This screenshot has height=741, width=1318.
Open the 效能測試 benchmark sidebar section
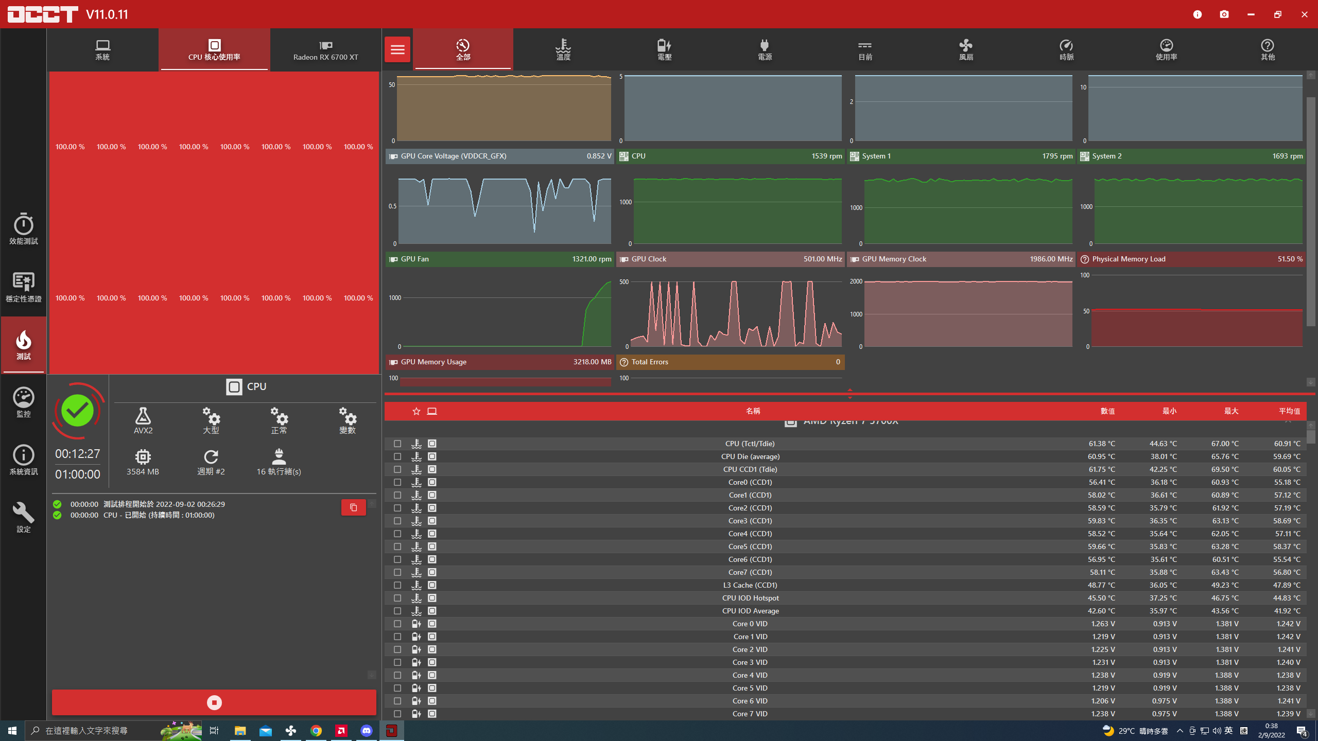[x=23, y=230]
